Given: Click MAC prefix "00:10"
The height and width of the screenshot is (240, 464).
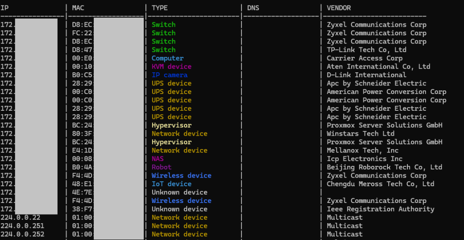Looking at the screenshot, I should [82, 66].
